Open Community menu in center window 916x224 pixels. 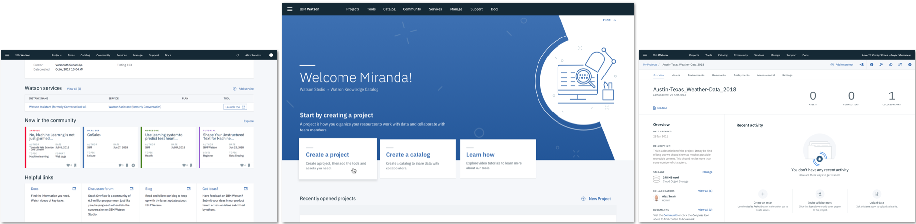pos(412,9)
